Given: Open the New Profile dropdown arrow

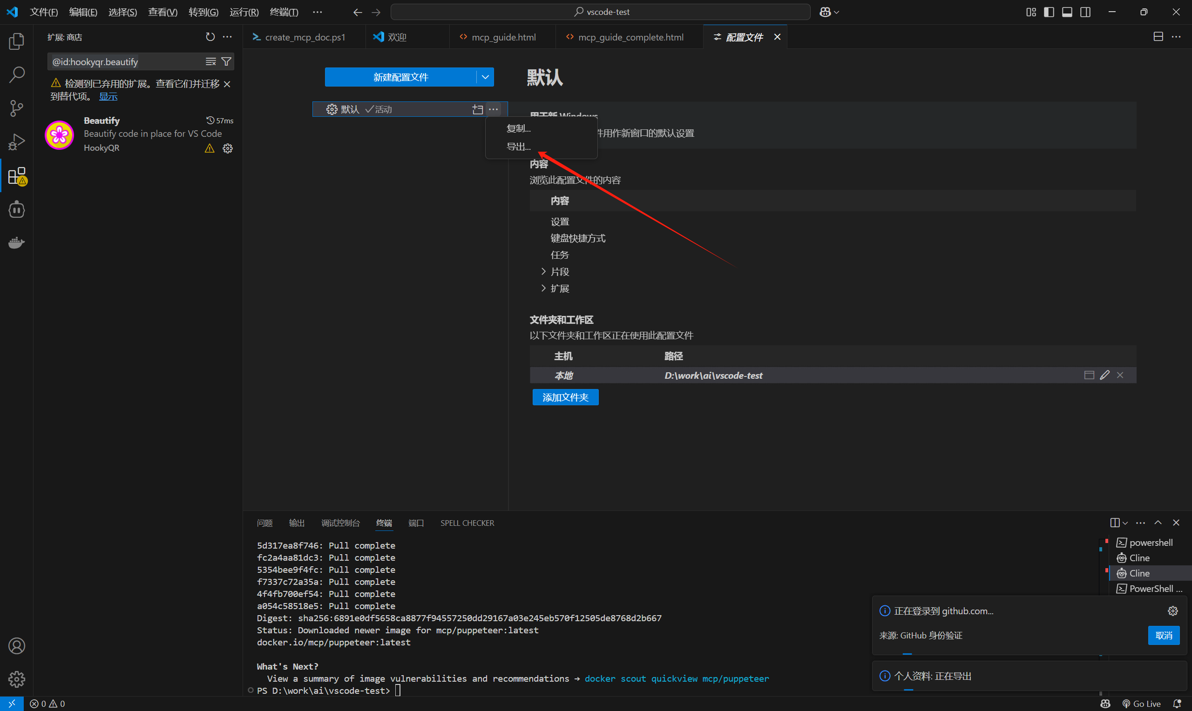Looking at the screenshot, I should [x=485, y=77].
